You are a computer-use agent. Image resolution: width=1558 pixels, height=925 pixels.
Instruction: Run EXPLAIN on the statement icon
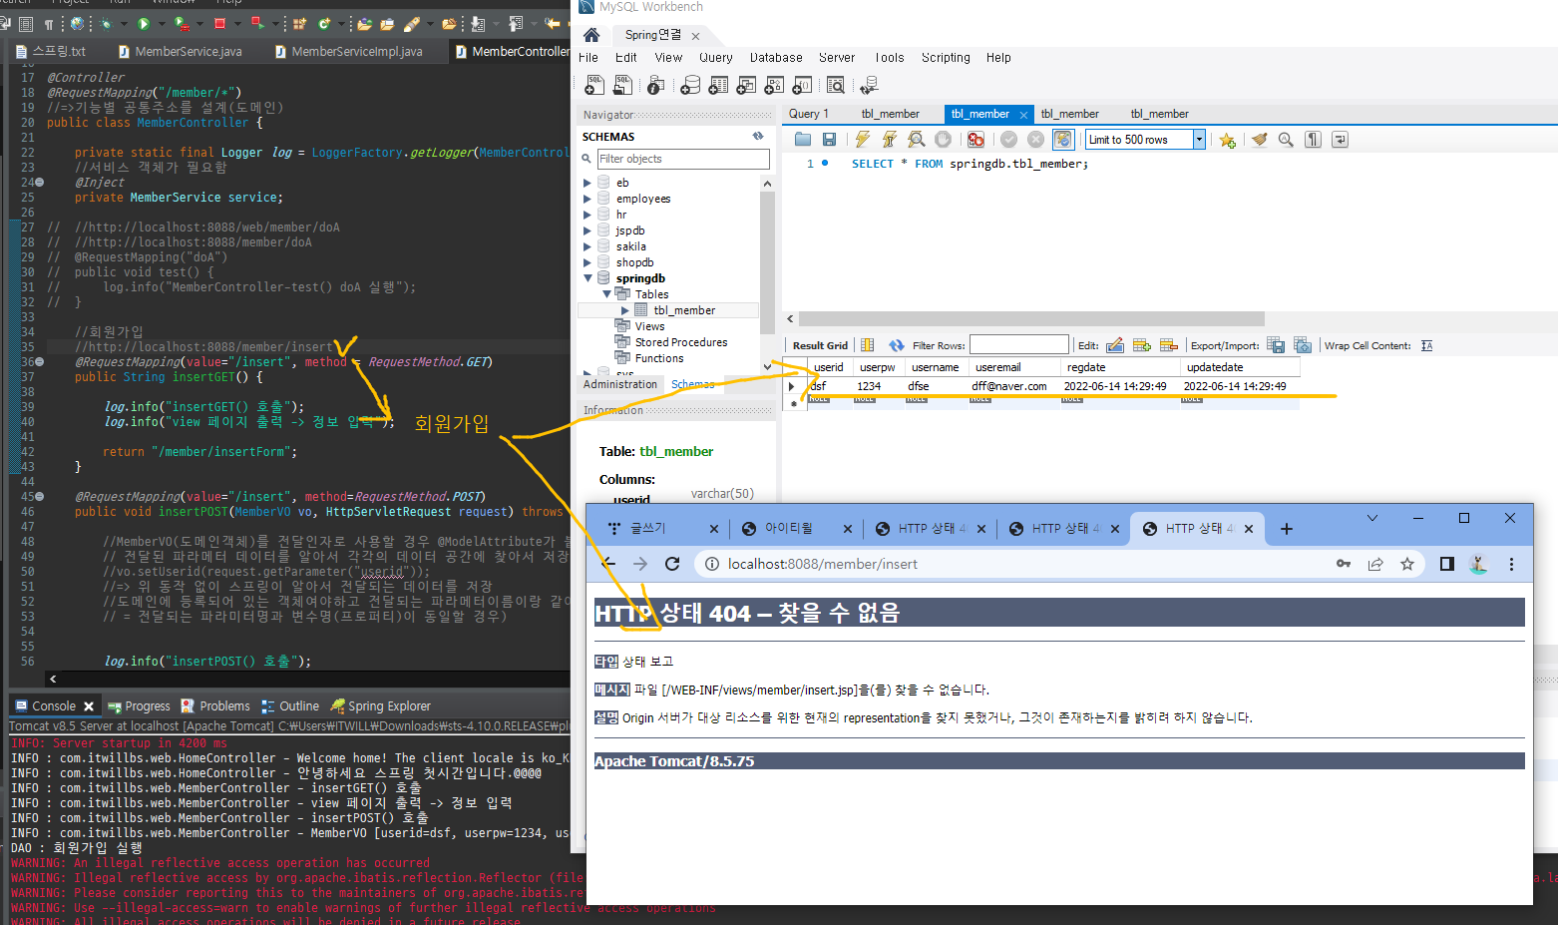(916, 140)
